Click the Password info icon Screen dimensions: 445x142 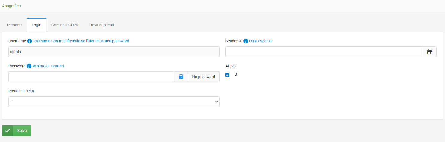(29, 66)
